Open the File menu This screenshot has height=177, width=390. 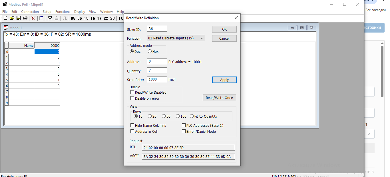[5, 12]
